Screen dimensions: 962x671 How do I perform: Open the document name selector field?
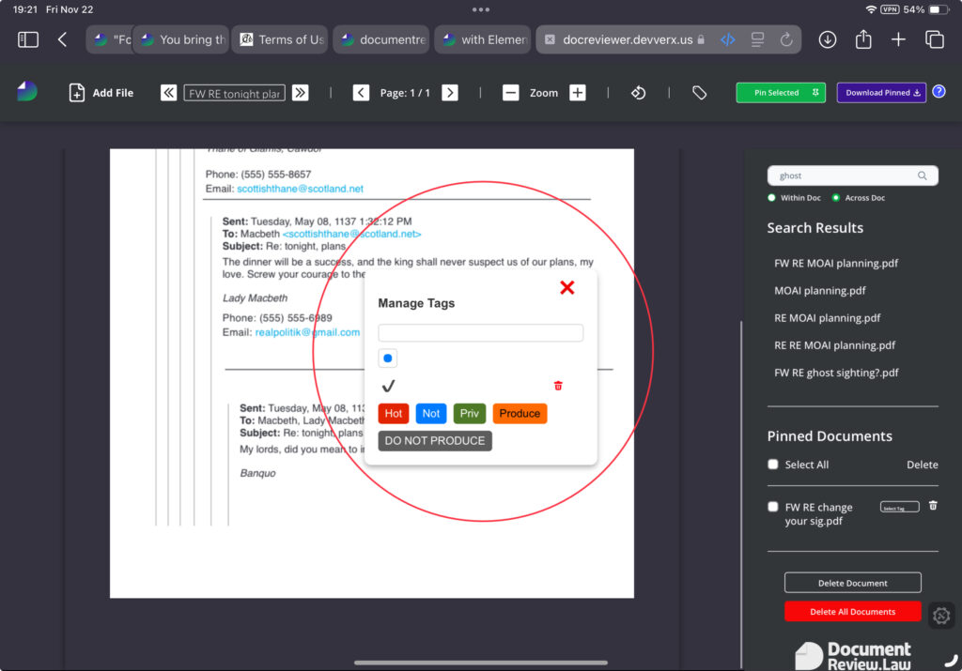click(x=234, y=93)
